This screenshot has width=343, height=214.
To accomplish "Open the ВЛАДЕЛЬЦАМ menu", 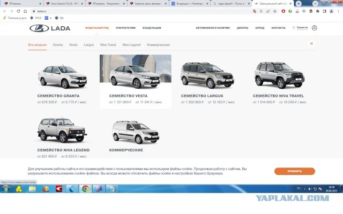I will (x=152, y=28).
